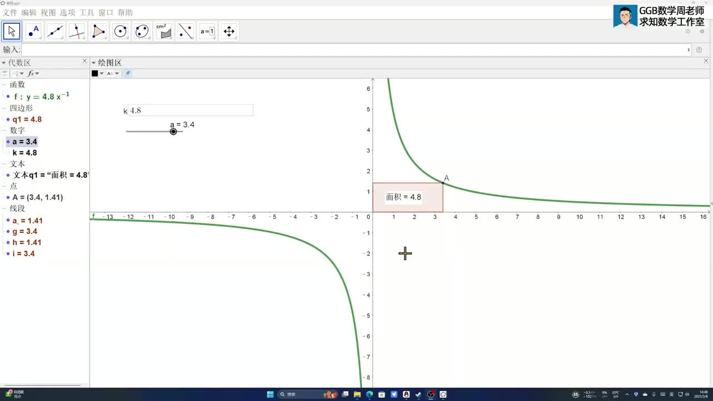Open the input bar symbol dropdown arrow
The height and width of the screenshot is (401, 713).
(689, 50)
